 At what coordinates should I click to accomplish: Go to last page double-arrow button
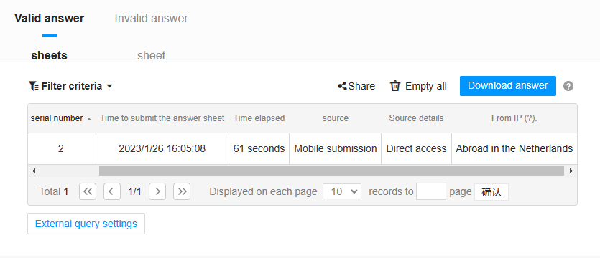point(182,191)
